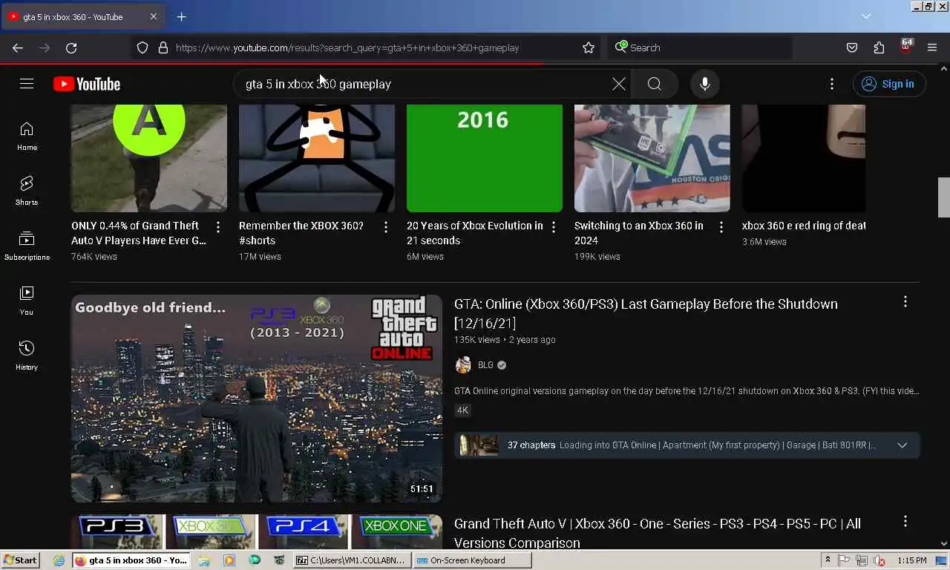Click into the browser Search box
Viewport: 950px width, 570px height.
coord(701,47)
